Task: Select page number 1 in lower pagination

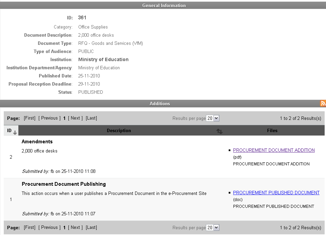Action: pyautogui.click(x=64, y=228)
